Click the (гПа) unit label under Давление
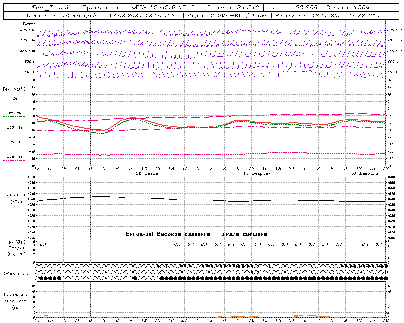Viewport: 404px width, 323px height. coord(16,202)
